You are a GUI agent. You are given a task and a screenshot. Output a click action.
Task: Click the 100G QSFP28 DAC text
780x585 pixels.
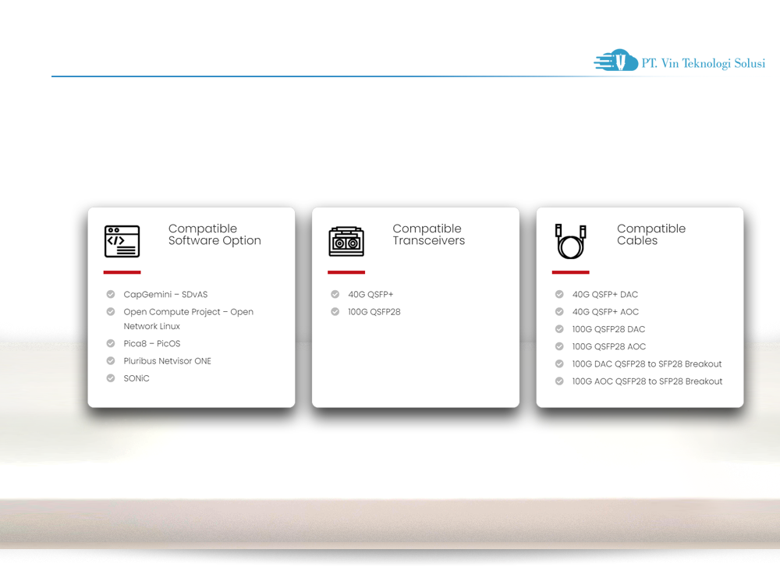(608, 329)
